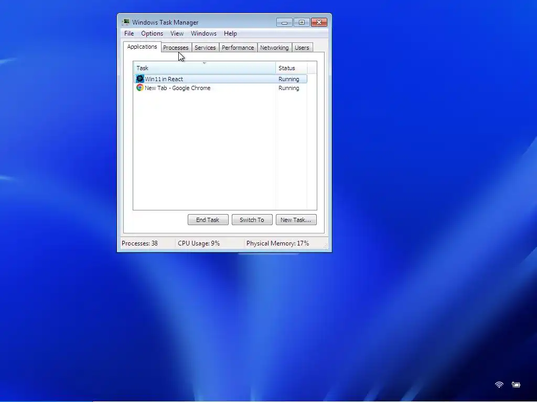Click Running status of Win11 in React
The width and height of the screenshot is (537, 402).
[x=289, y=79]
